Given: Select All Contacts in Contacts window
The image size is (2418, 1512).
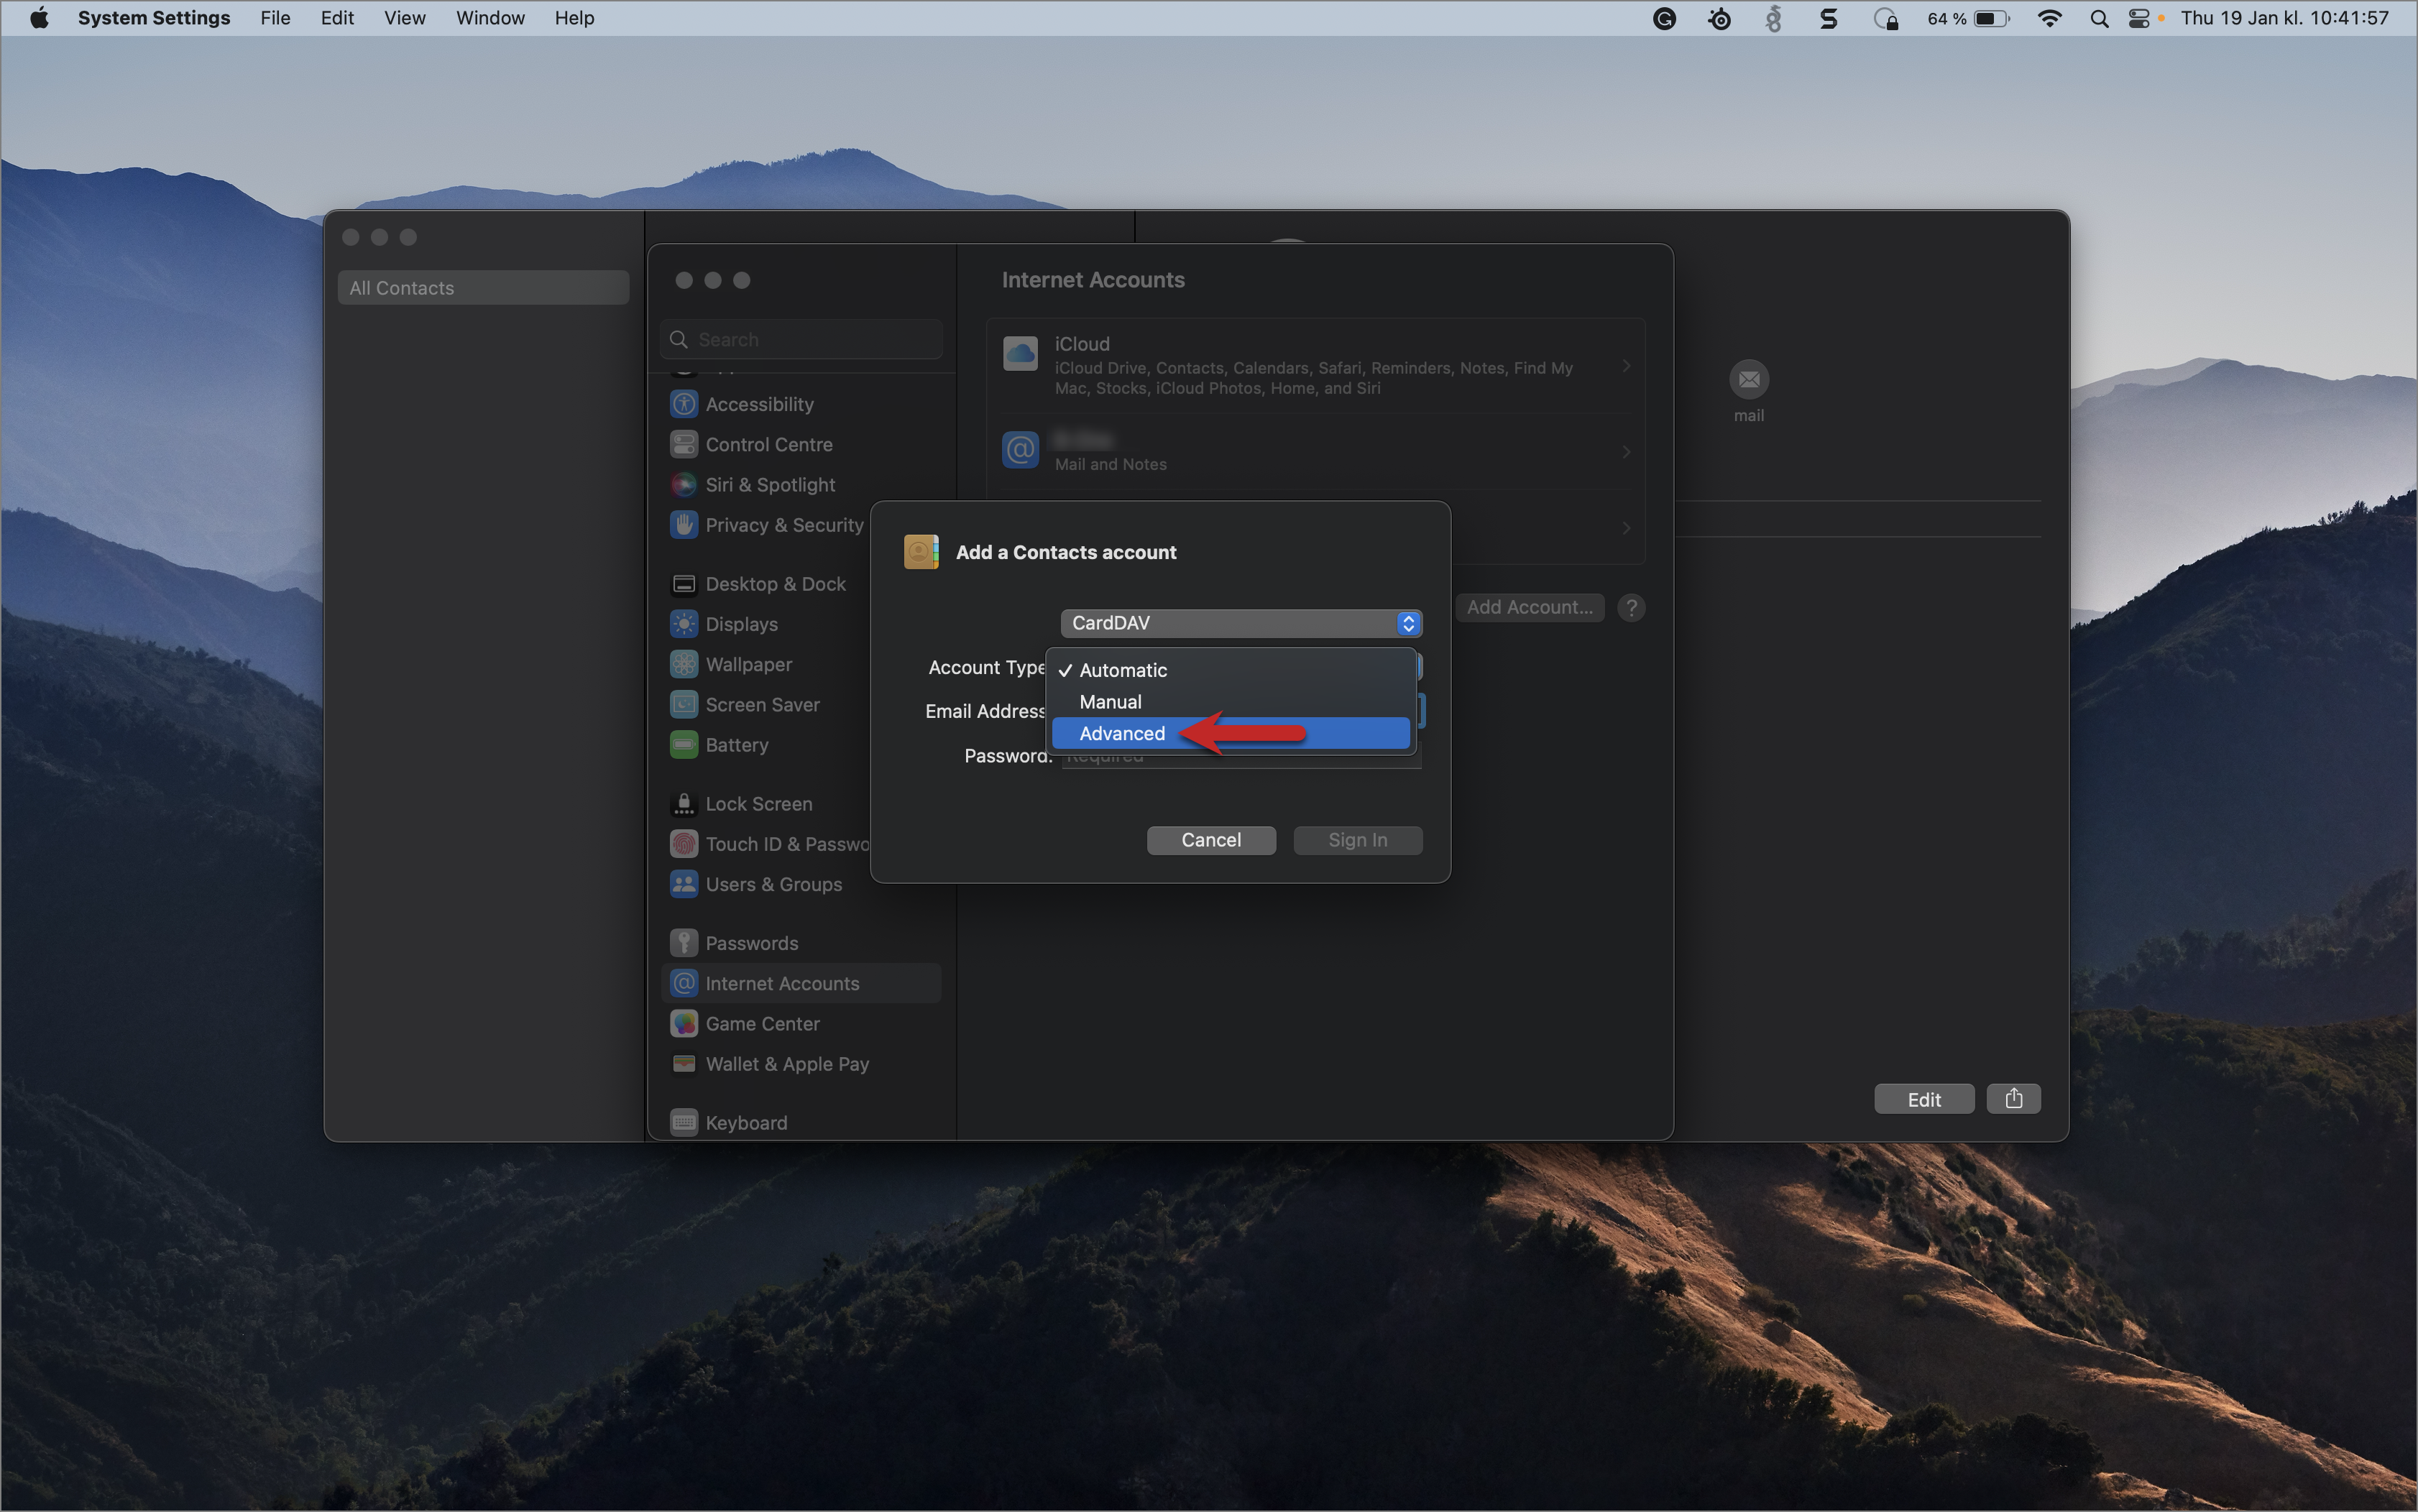Looking at the screenshot, I should point(483,288).
